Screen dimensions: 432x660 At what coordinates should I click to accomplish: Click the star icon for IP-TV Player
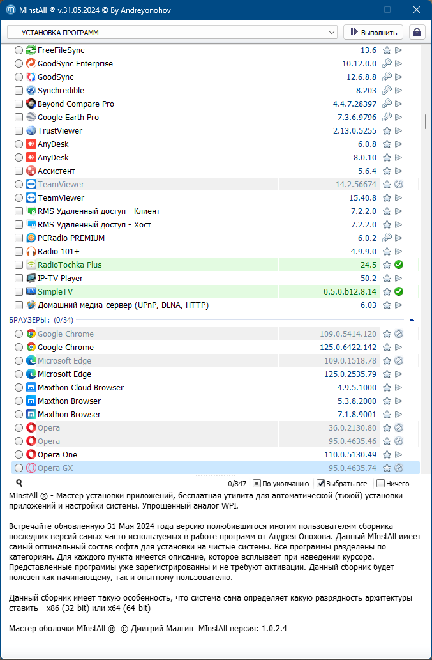coord(387,279)
